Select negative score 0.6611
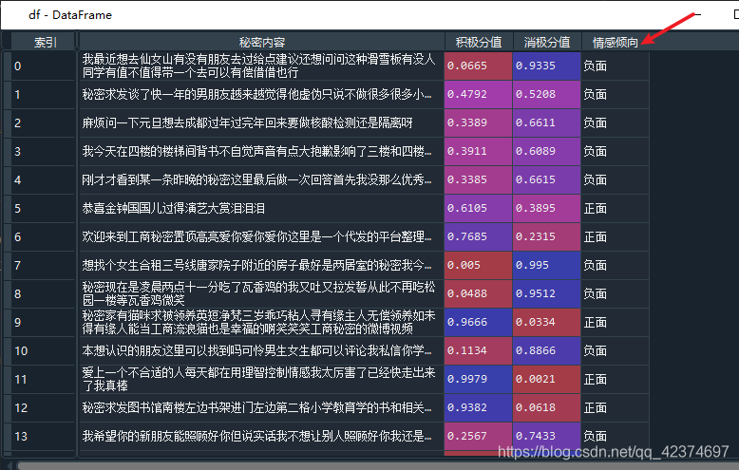 547,122
